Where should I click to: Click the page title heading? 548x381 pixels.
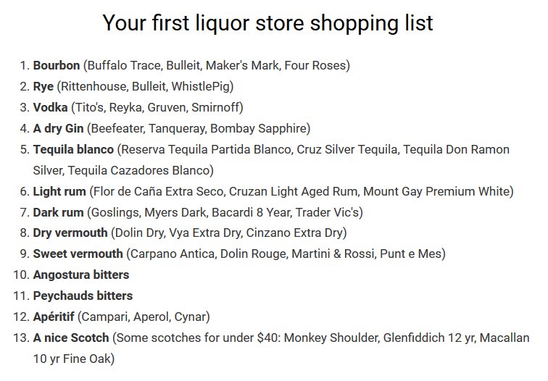[x=267, y=23]
